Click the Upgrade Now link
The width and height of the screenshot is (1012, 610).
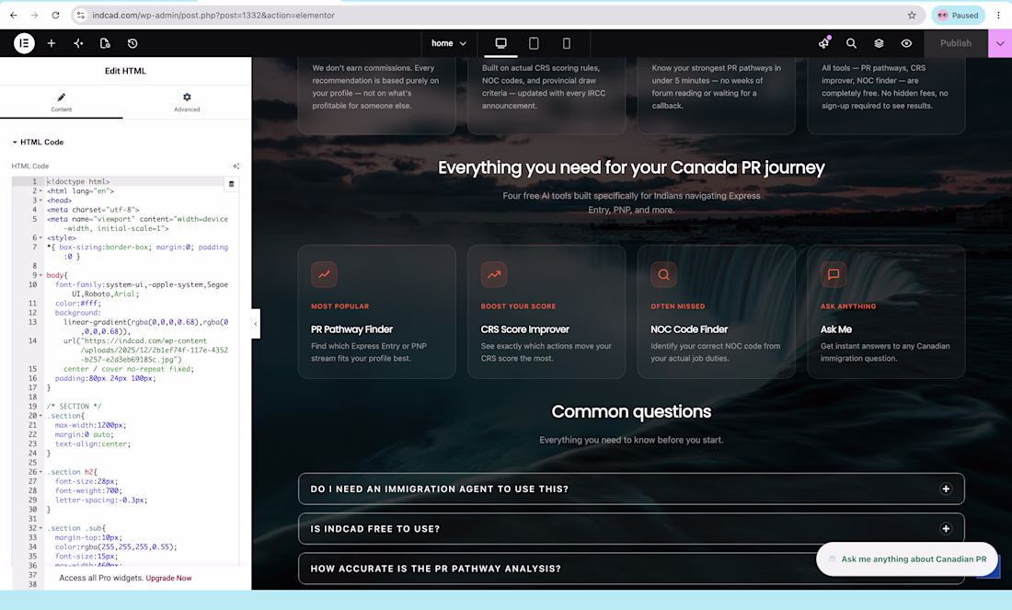pyautogui.click(x=168, y=578)
